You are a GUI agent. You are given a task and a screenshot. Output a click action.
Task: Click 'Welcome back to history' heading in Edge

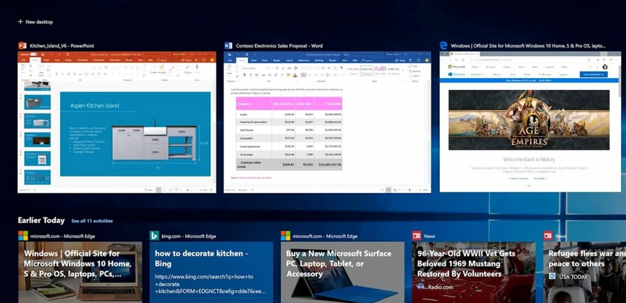pyautogui.click(x=529, y=159)
